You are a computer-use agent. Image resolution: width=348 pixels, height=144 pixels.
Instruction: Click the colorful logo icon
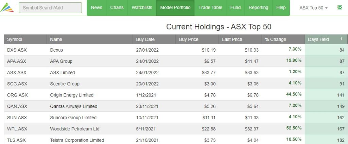7,7
